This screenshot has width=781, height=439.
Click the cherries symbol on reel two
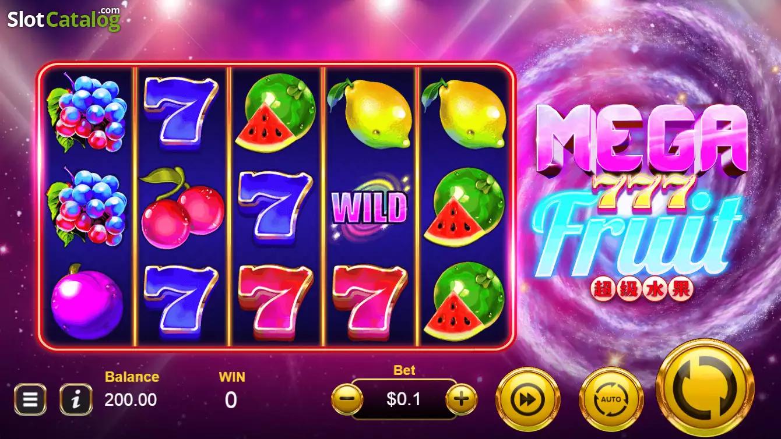click(x=182, y=208)
